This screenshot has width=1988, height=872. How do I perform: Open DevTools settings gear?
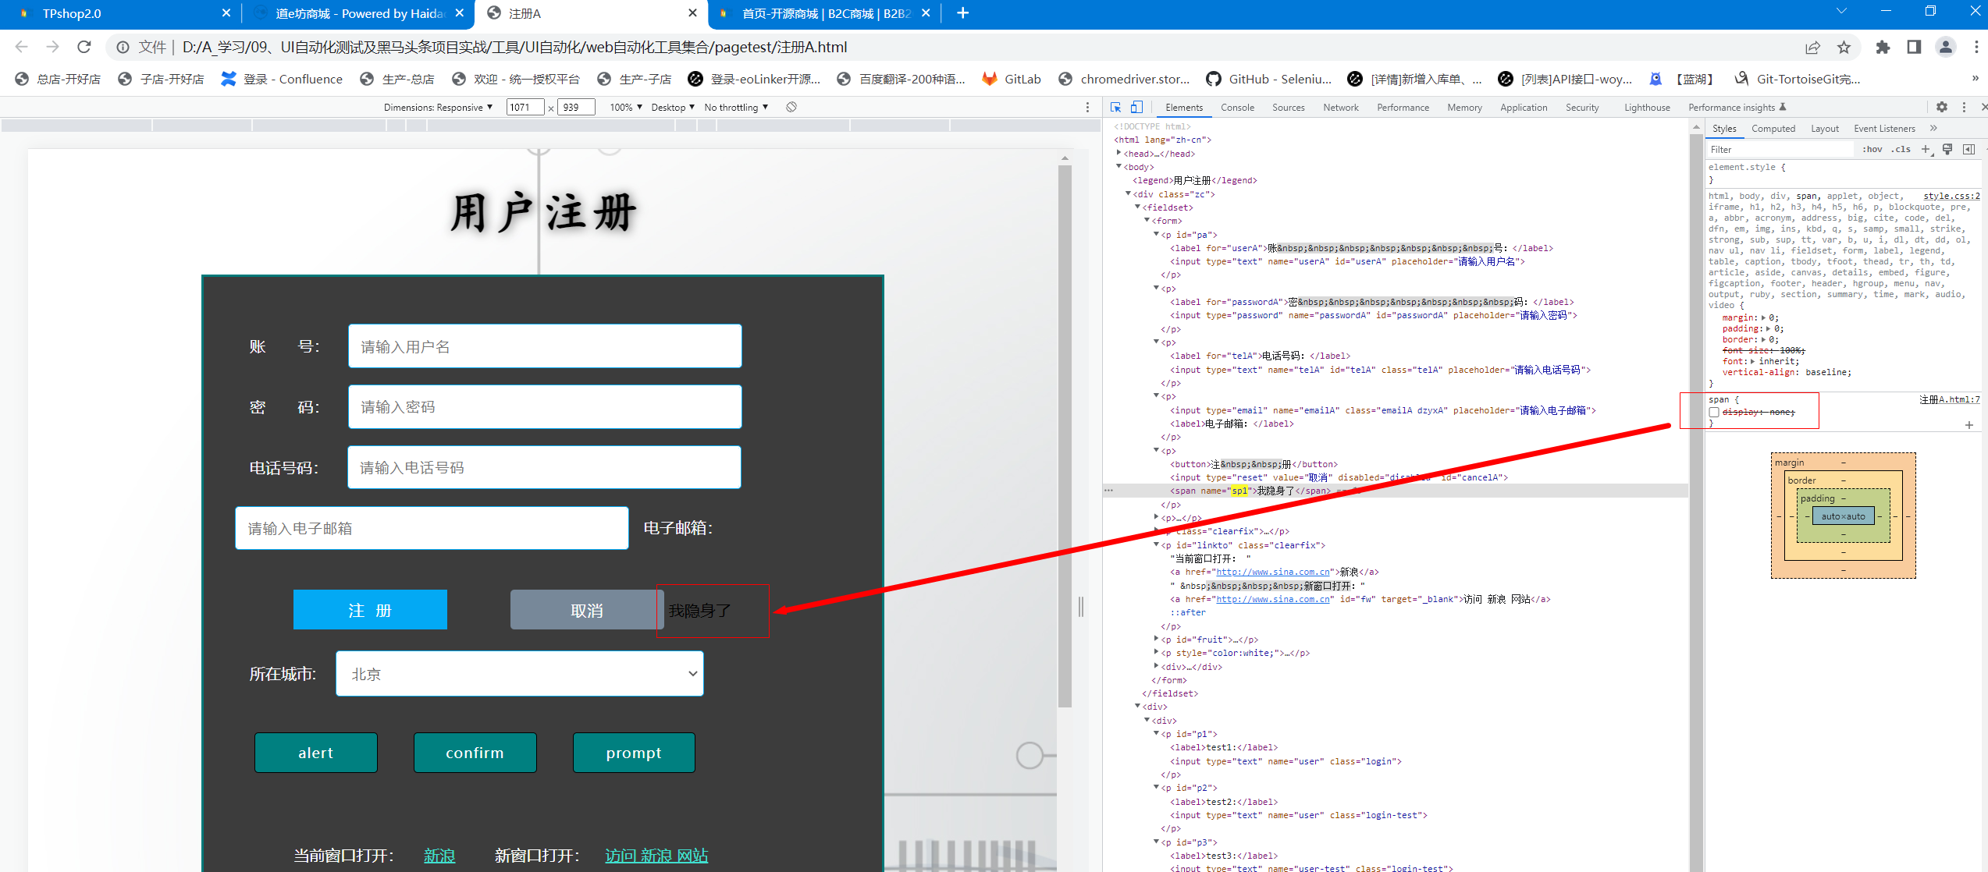1942,108
